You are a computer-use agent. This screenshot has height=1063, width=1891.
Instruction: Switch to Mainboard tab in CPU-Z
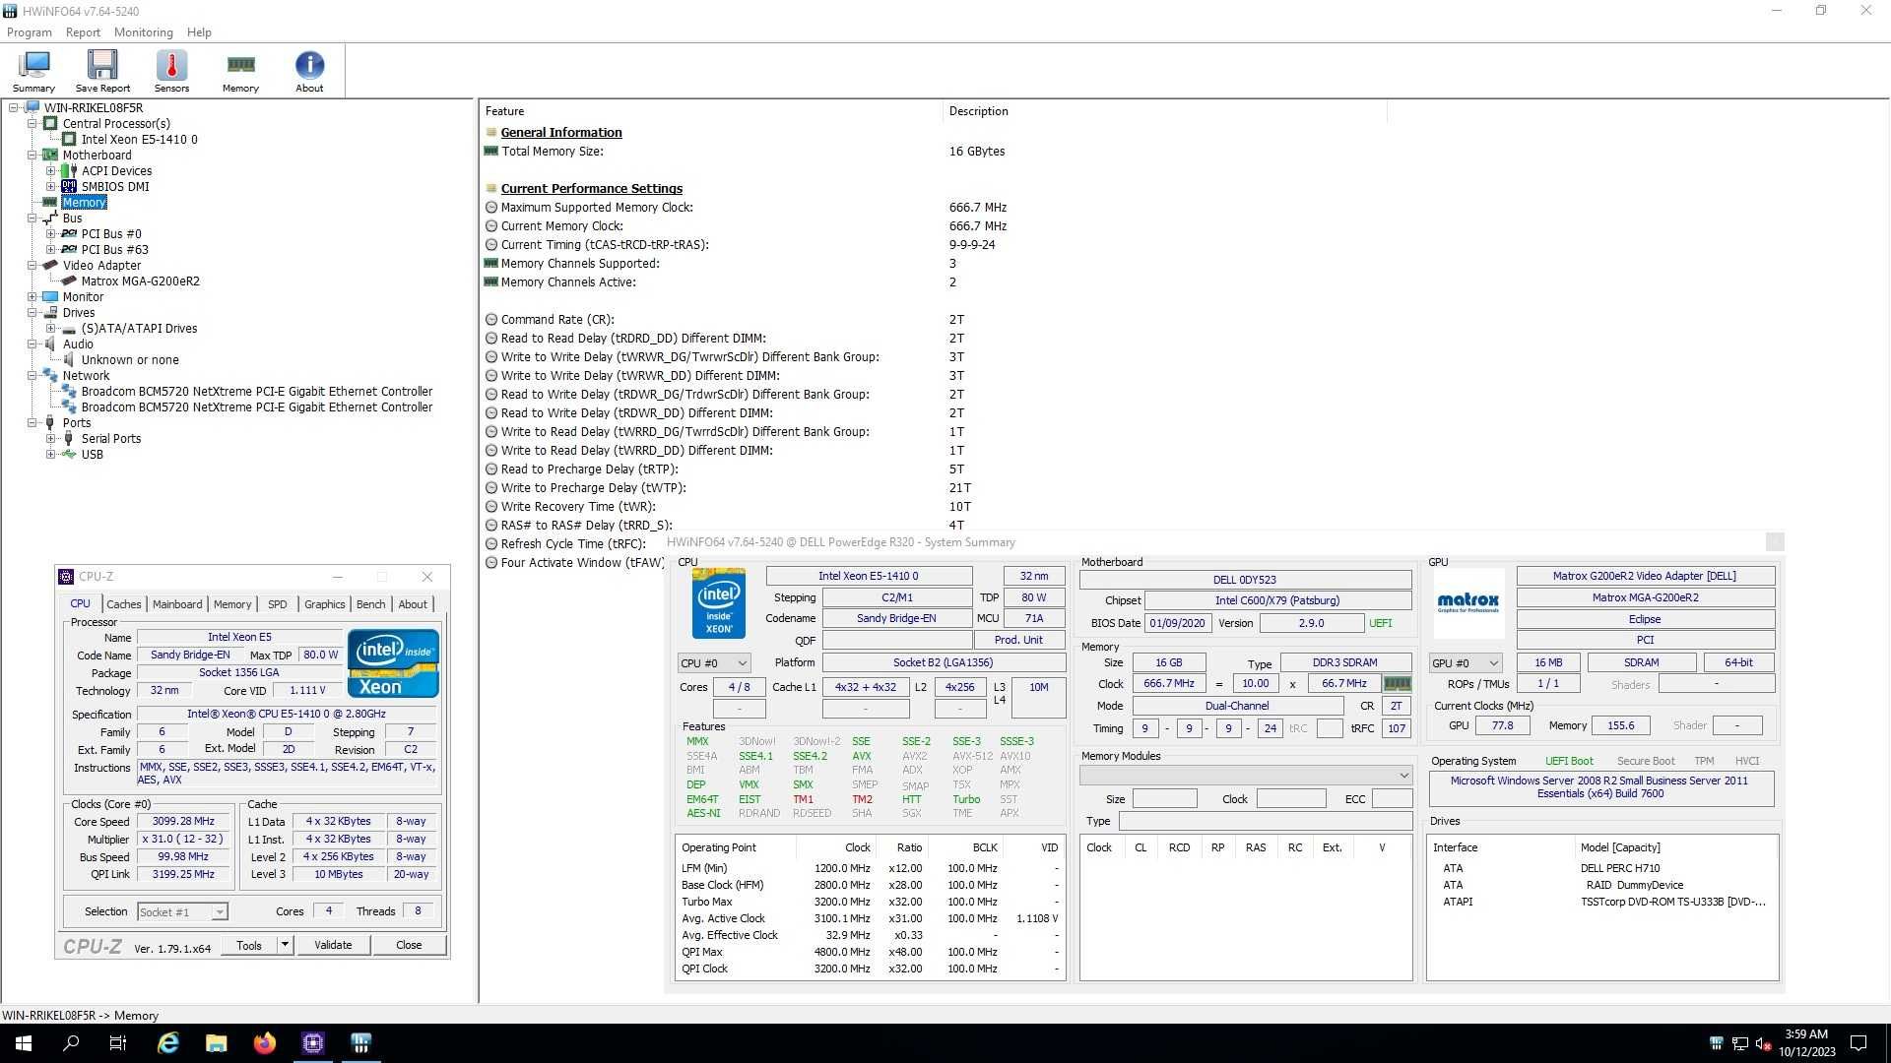(177, 604)
